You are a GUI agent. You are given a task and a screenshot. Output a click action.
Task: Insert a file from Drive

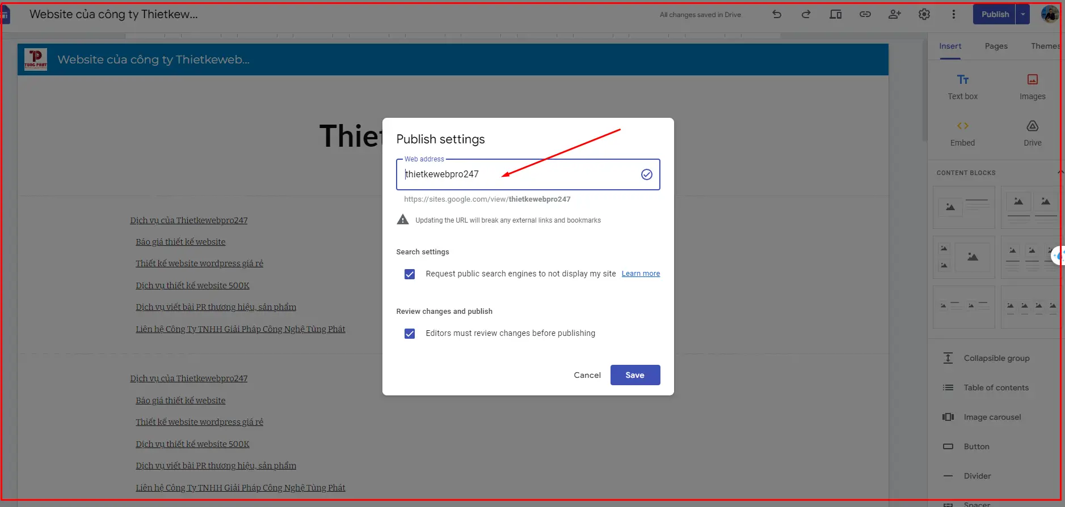[1032, 133]
